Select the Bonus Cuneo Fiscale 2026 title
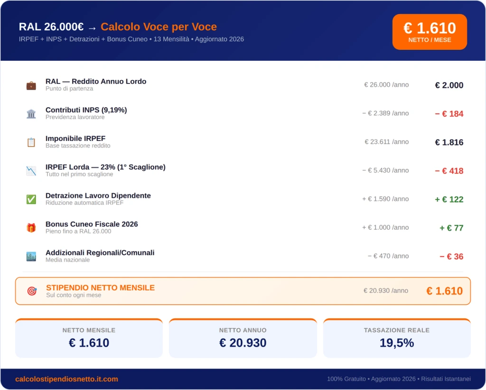Viewport: 486px width, 390px height. click(92, 224)
